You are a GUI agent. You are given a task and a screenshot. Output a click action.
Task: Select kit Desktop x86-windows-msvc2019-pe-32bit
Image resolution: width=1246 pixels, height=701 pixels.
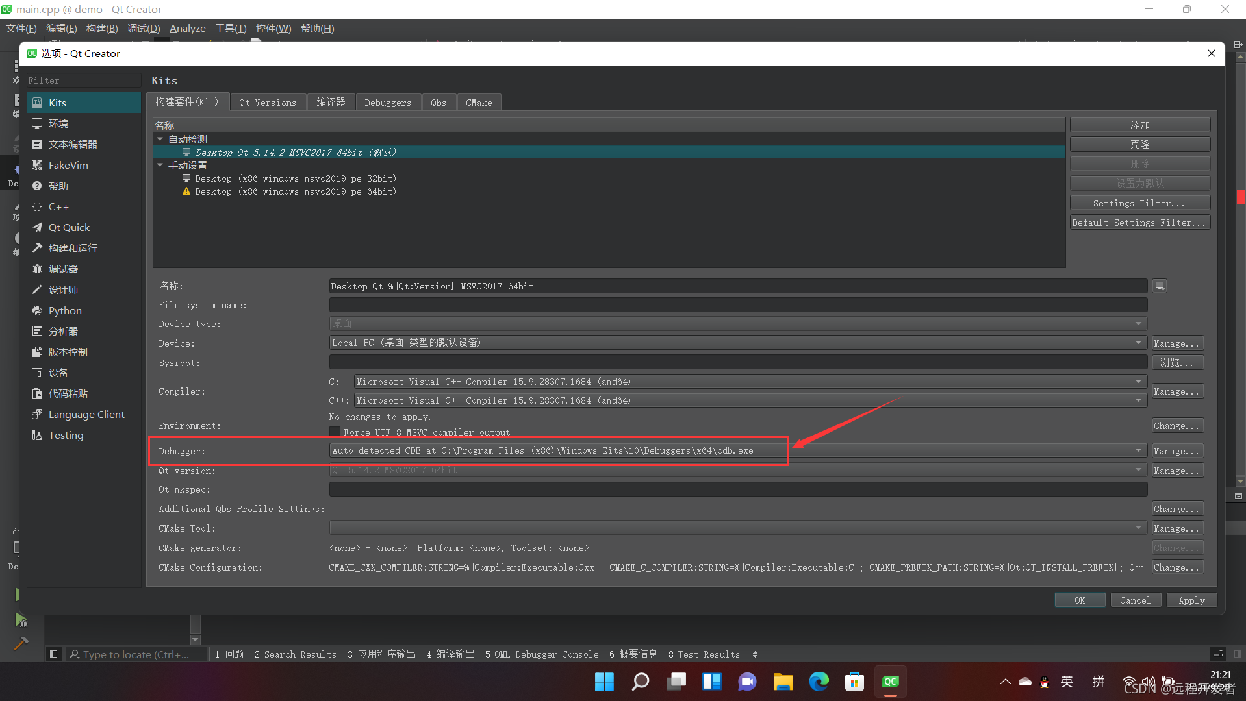tap(296, 178)
